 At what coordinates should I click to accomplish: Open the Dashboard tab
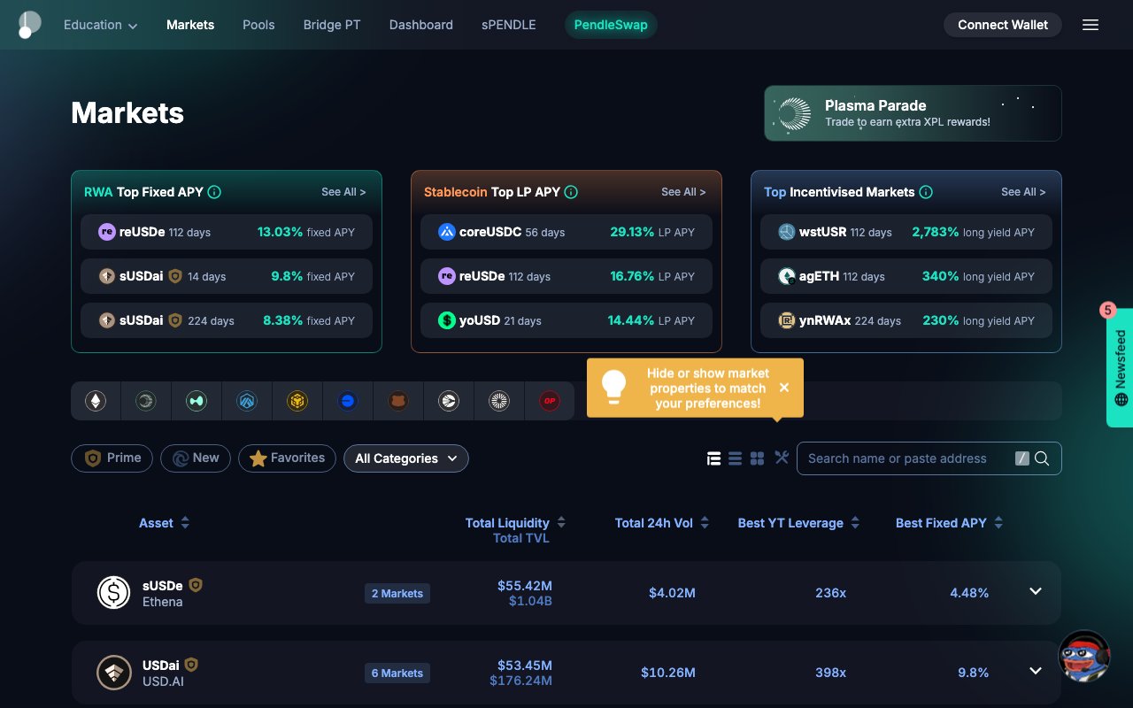pos(420,25)
